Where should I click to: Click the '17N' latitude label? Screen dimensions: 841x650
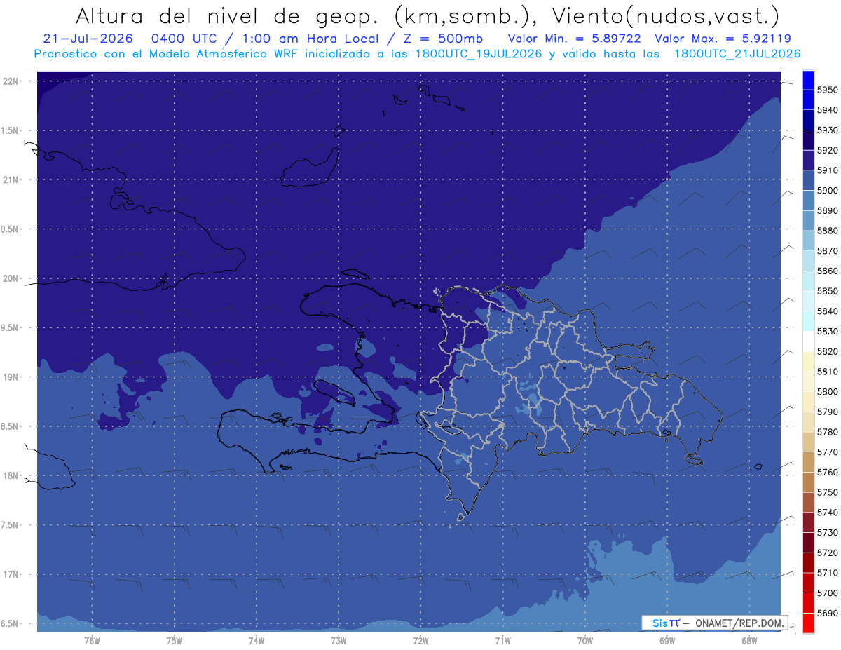[12, 574]
